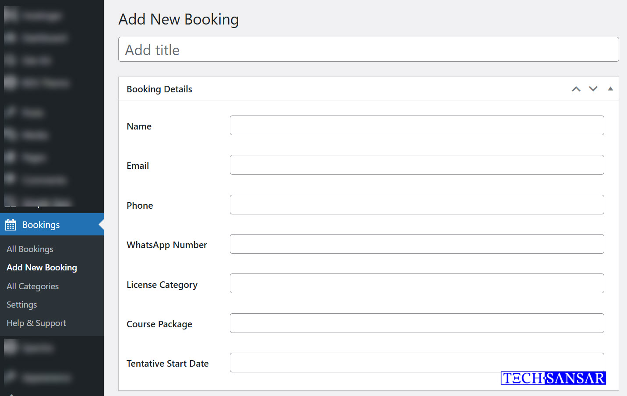The height and width of the screenshot is (396, 627).
Task: Focus the Name input box
Action: [416, 126]
